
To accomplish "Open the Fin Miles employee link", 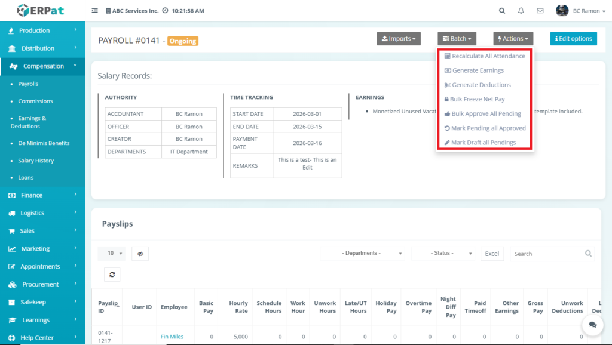I will coord(172,337).
